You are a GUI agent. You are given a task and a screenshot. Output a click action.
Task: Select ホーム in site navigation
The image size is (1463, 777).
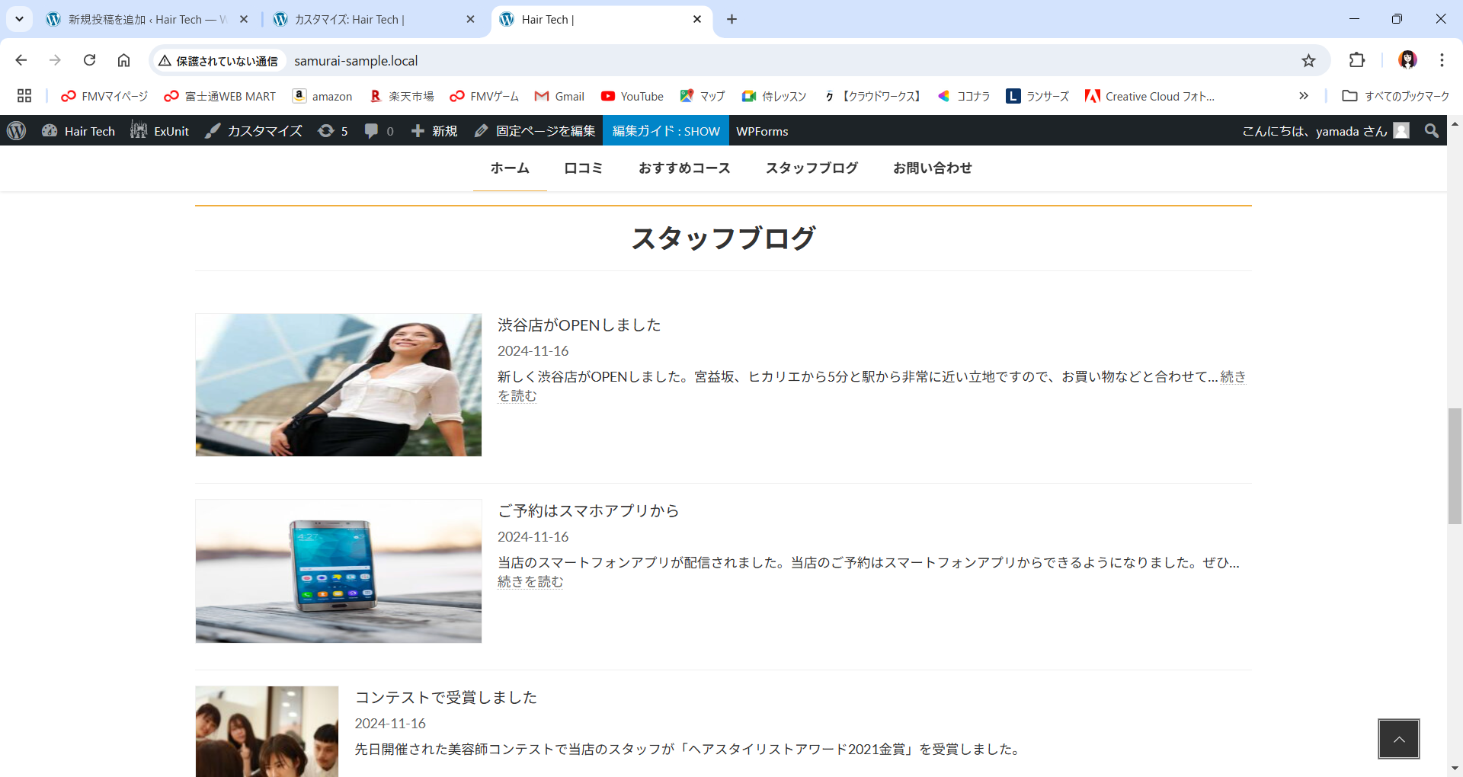(510, 168)
